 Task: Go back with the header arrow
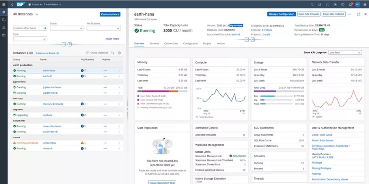point(12,4)
